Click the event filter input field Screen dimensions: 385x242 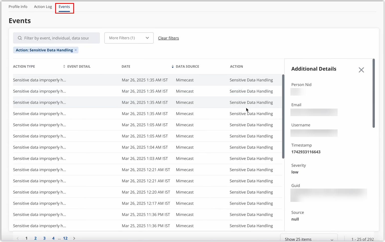[56, 38]
